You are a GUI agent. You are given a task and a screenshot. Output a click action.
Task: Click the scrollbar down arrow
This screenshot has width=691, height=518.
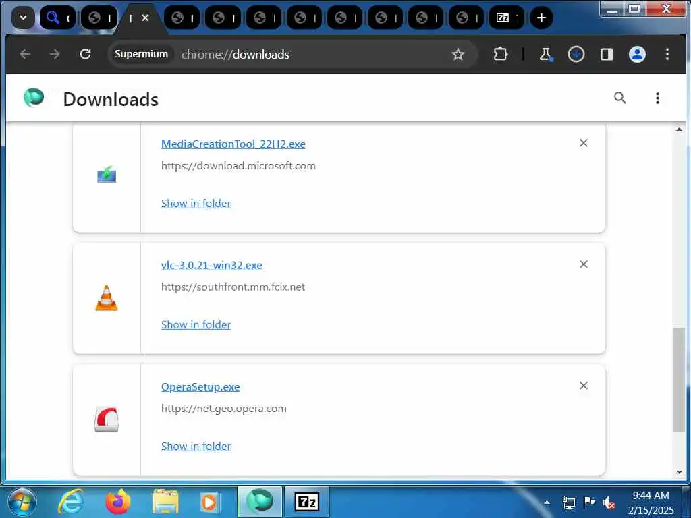click(x=679, y=472)
